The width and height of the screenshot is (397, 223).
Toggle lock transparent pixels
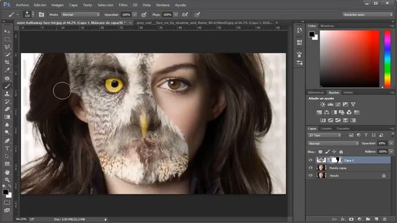point(320,152)
